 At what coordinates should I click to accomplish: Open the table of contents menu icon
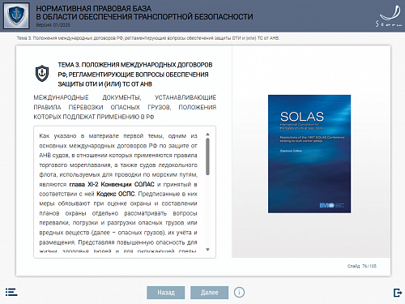pos(11,292)
